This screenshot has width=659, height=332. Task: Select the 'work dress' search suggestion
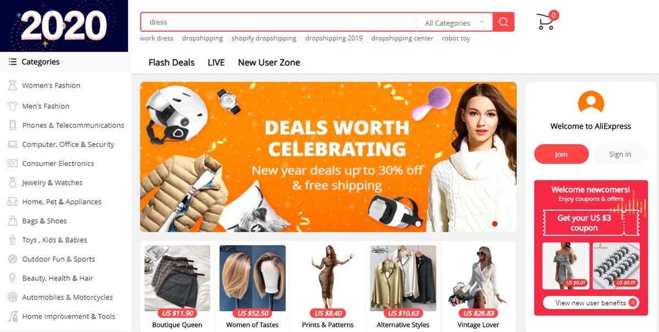click(x=157, y=38)
